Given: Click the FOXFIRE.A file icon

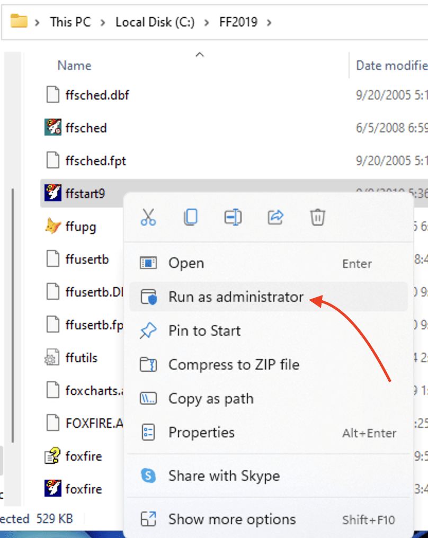Looking at the screenshot, I should pos(52,423).
